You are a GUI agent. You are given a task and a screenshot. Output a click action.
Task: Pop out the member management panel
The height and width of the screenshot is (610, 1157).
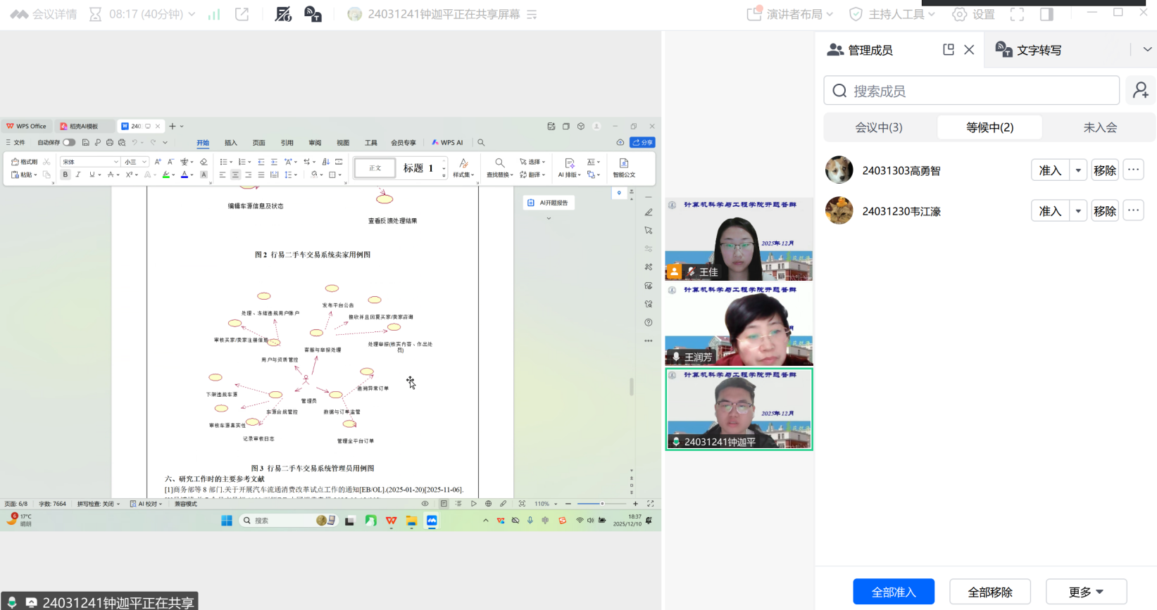tap(949, 49)
